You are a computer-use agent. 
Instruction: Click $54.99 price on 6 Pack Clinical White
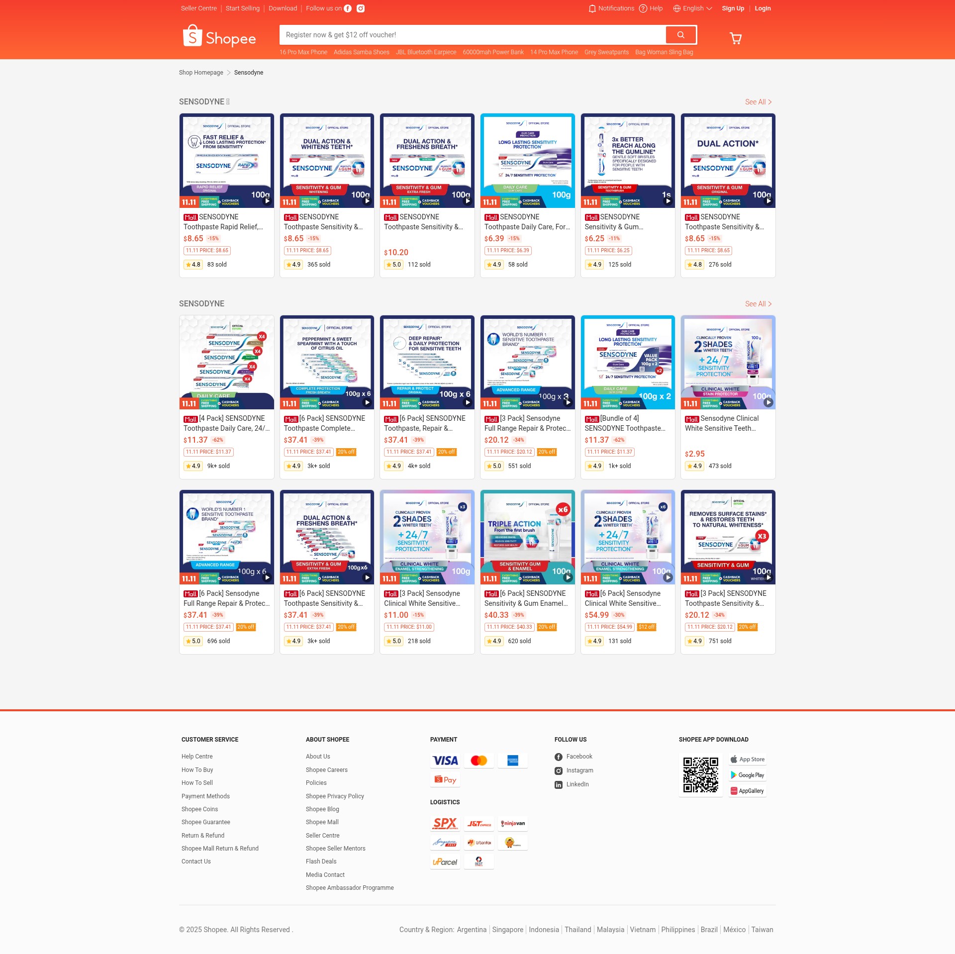click(596, 615)
